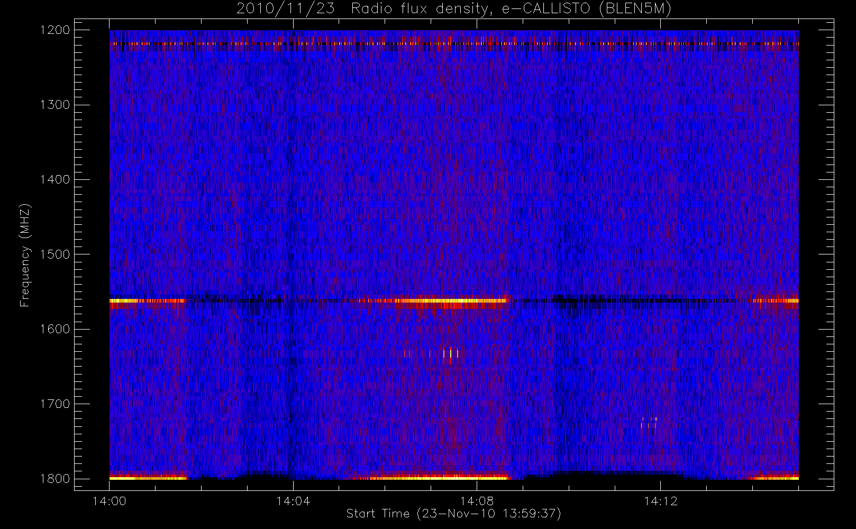This screenshot has width=856, height=529.
Task: Click the '1200' frequency axis label
Action: click(55, 30)
